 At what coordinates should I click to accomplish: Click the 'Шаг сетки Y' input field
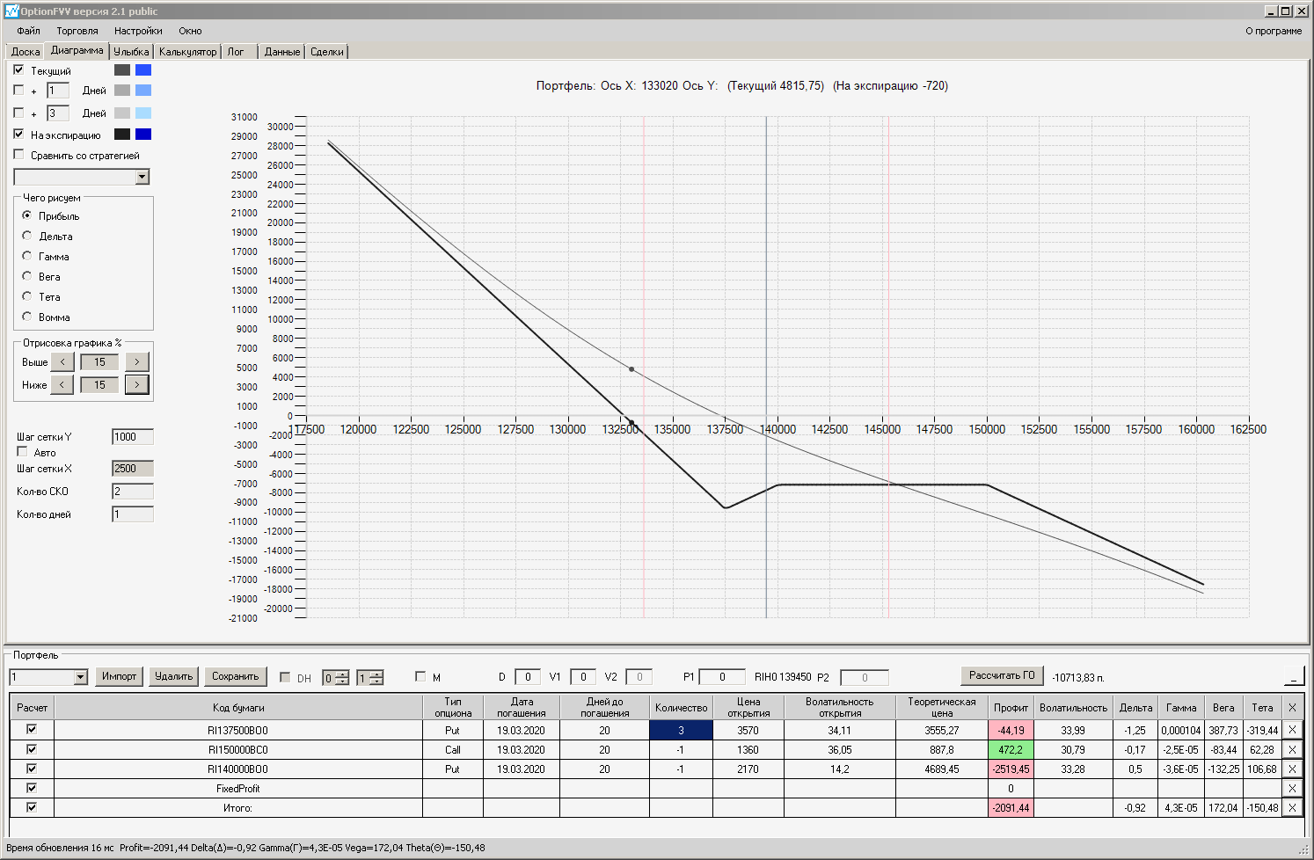pyautogui.click(x=133, y=436)
